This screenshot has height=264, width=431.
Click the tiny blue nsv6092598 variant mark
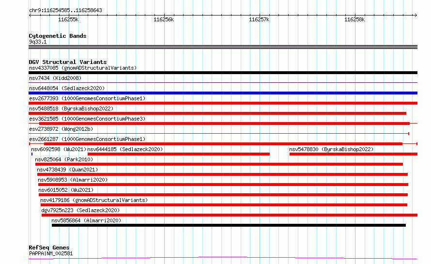(x=32, y=154)
